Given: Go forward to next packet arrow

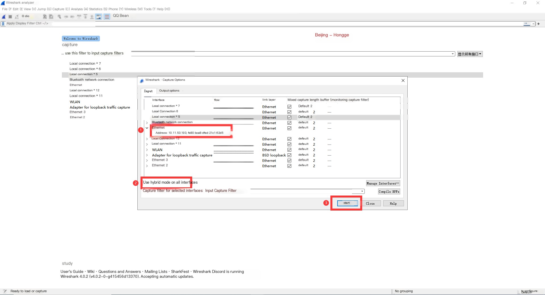Looking at the screenshot, I should (x=72, y=16).
